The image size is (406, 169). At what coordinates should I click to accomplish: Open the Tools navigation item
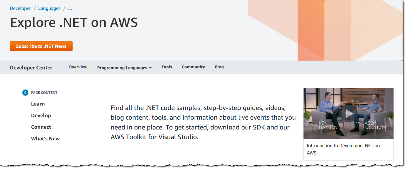tap(167, 67)
